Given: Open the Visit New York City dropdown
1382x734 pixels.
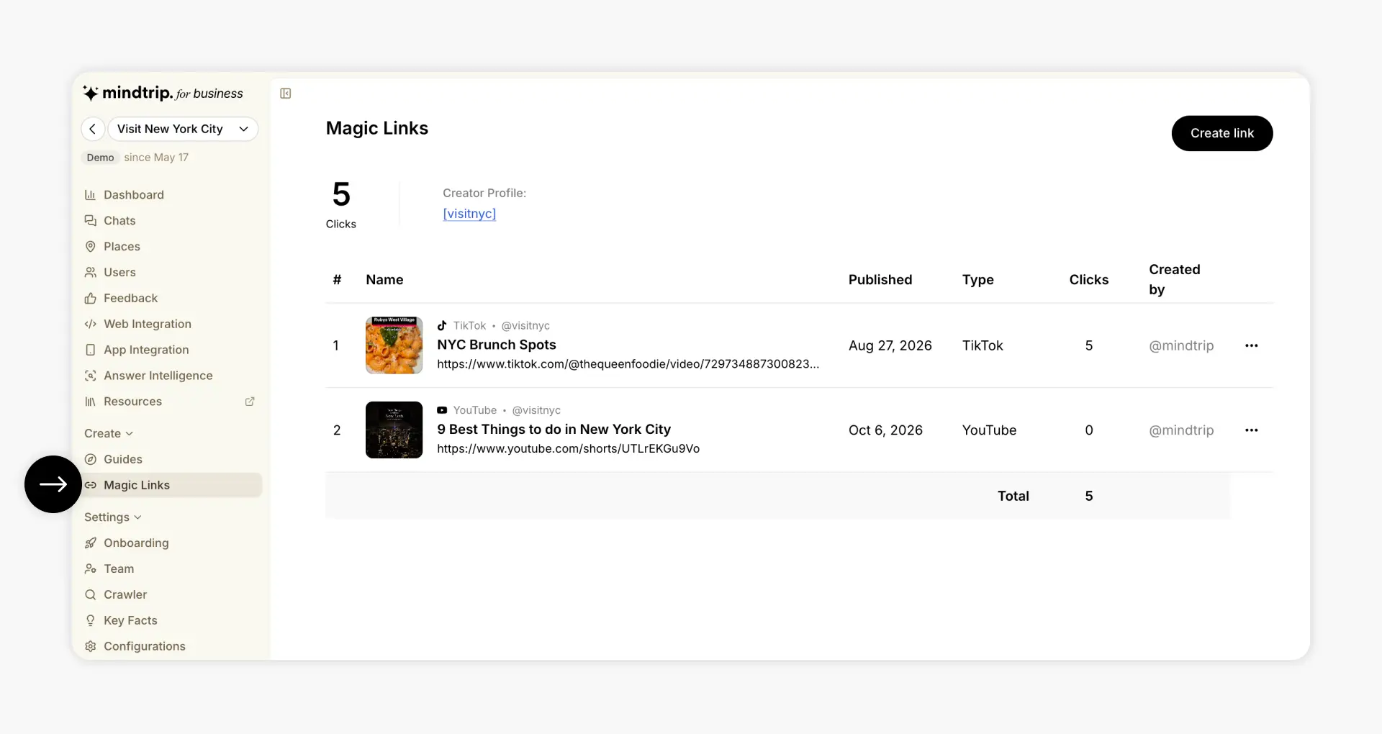Looking at the screenshot, I should 183,129.
